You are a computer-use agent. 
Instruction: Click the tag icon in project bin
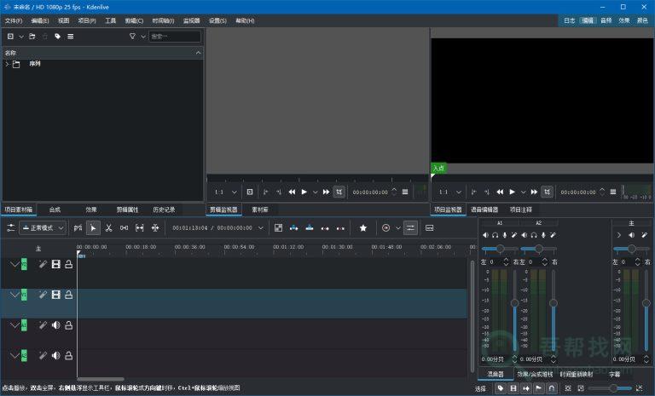[x=58, y=37]
